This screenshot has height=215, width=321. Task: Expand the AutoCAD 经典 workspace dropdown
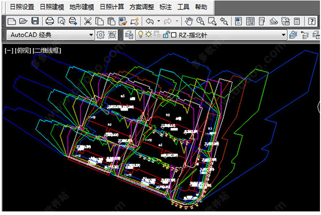pos(90,35)
